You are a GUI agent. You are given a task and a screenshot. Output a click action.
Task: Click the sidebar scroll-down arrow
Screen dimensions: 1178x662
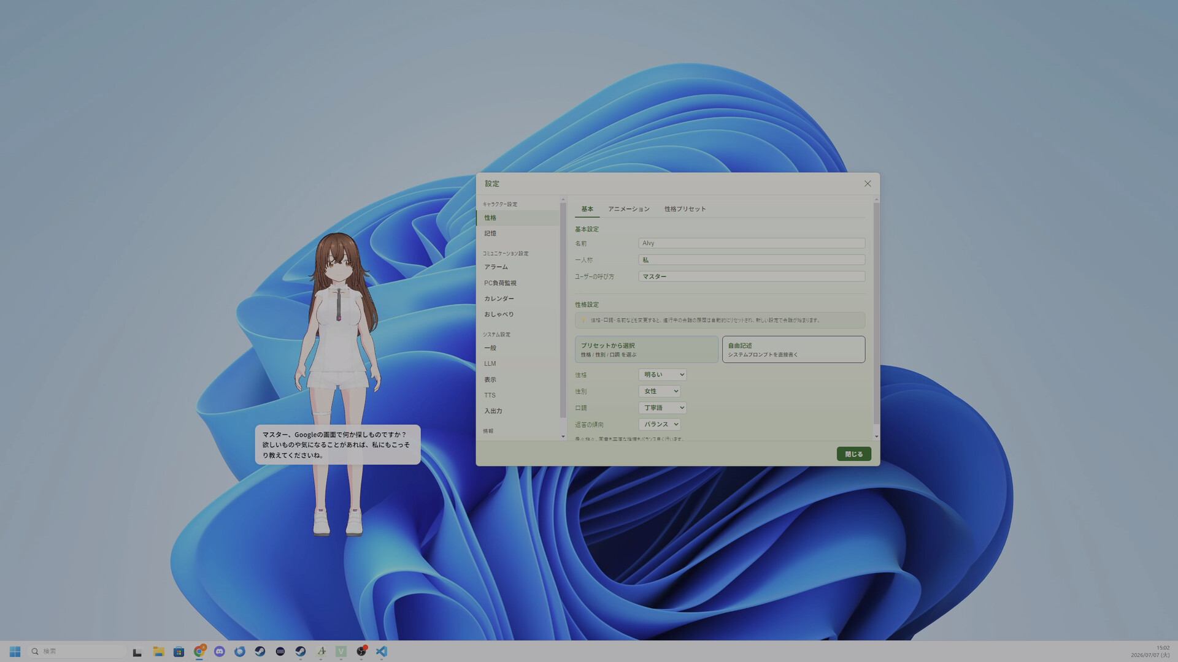pos(563,436)
